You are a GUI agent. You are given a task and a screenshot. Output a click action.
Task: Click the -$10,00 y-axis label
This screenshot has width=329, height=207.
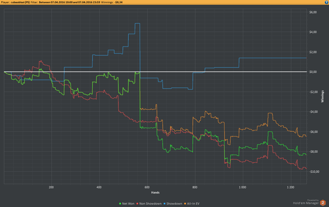coord(314,172)
